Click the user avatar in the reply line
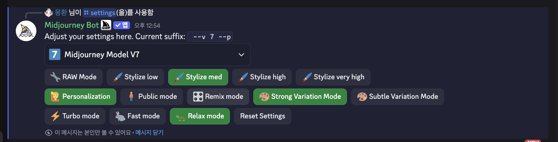This screenshot has width=558, height=142. [49, 13]
